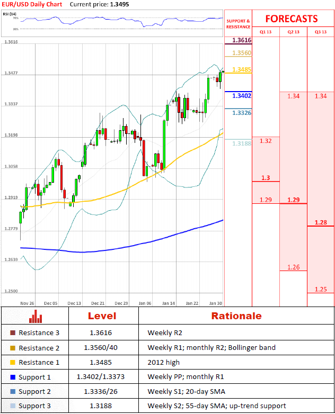Click the 1.32 value in Q1 13 column
Screen dimensions: 335x414
[x=266, y=141]
